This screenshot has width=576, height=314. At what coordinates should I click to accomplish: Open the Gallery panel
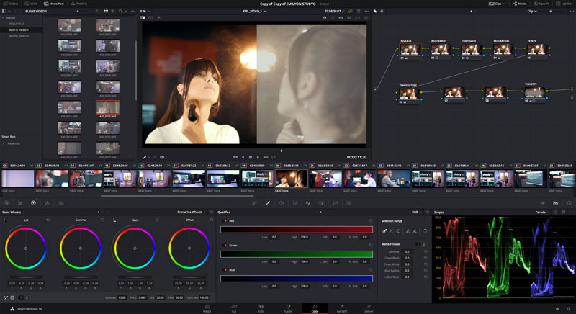pyautogui.click(x=11, y=4)
